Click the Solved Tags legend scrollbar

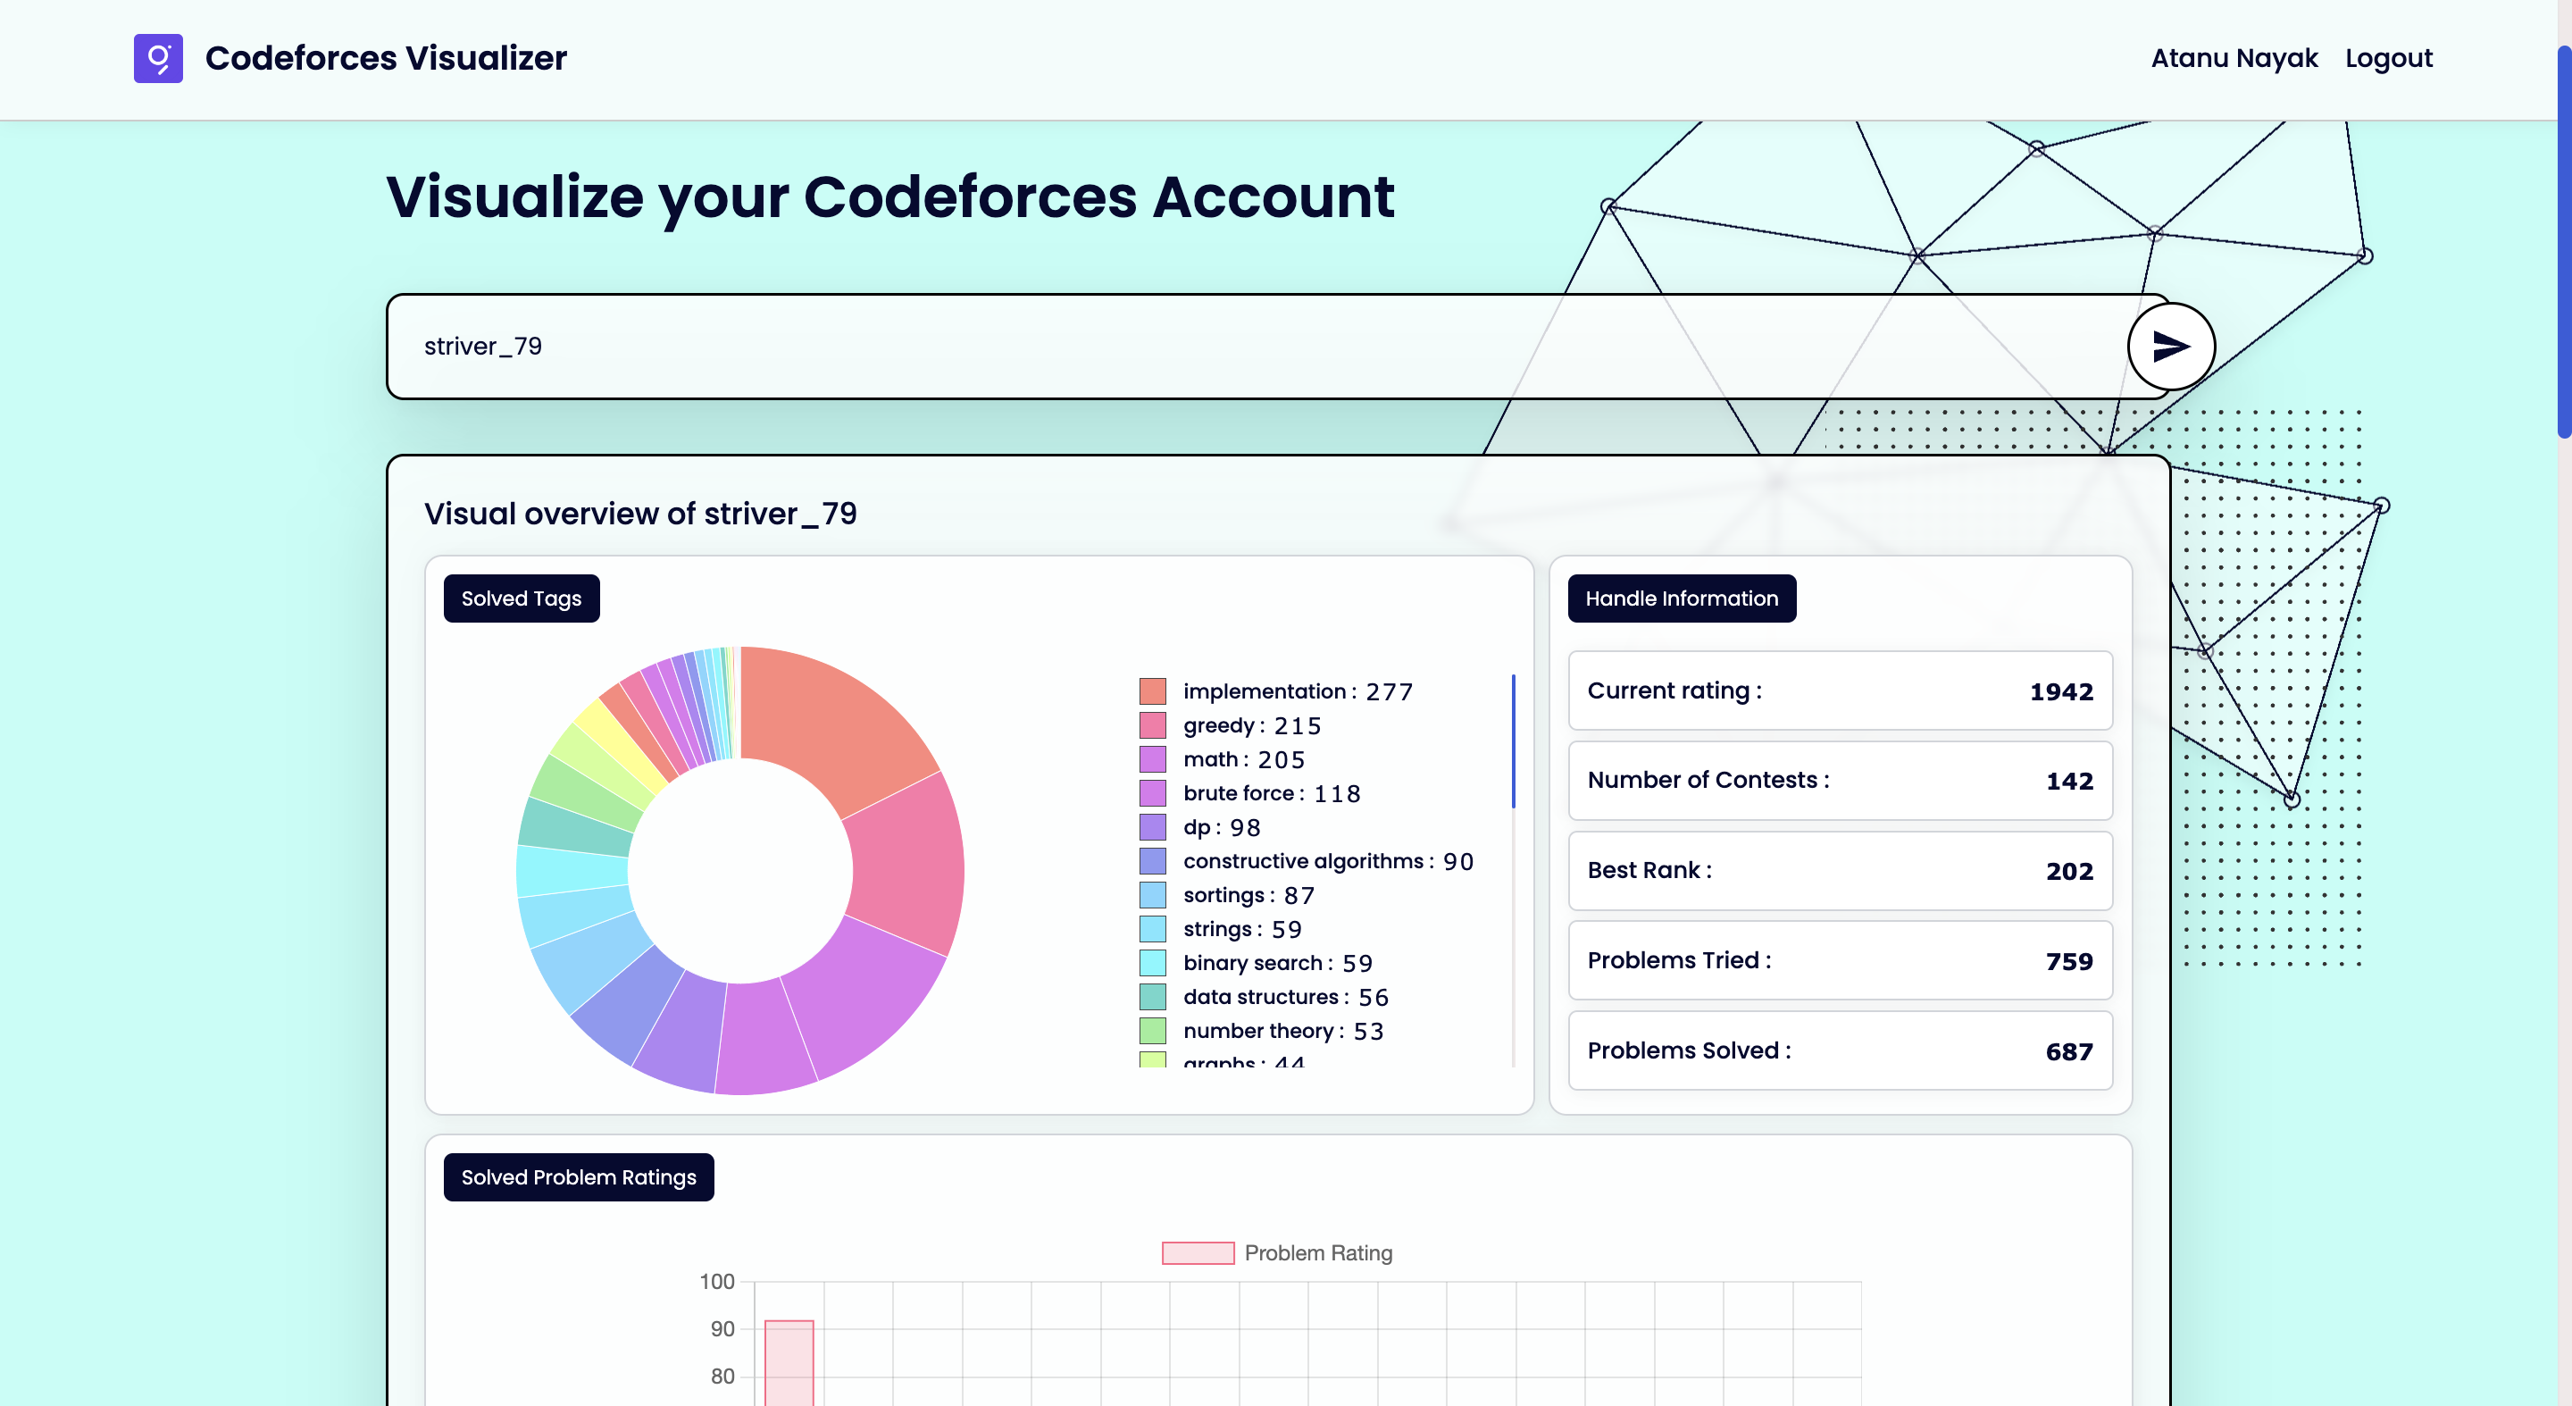tap(1514, 741)
